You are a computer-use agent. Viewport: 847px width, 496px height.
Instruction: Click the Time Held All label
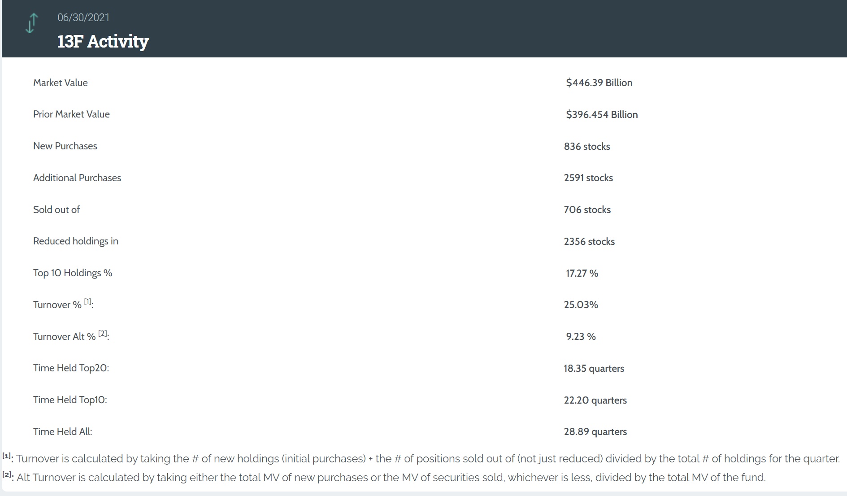pos(63,432)
